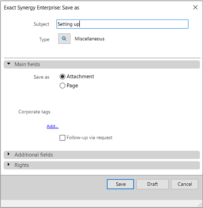
Task: Click the Exact Synergy Enterprise title bar
Action: (42, 8)
